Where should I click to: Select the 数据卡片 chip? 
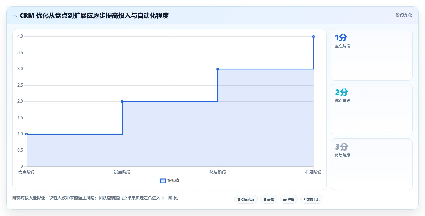(312, 199)
